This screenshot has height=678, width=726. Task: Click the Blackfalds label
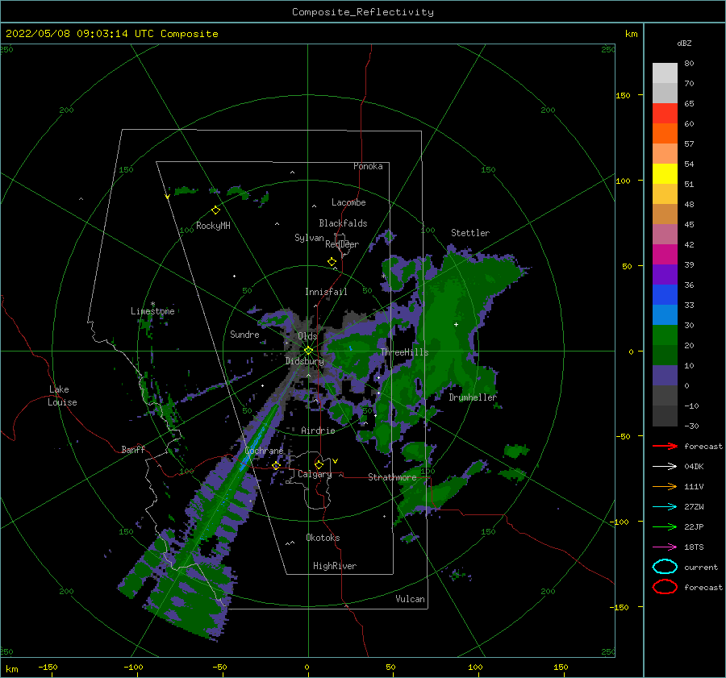pyautogui.click(x=343, y=223)
